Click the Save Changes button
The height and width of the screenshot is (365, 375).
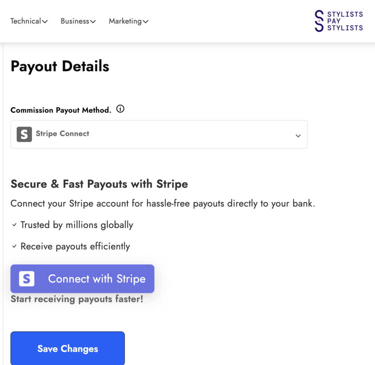click(x=67, y=349)
